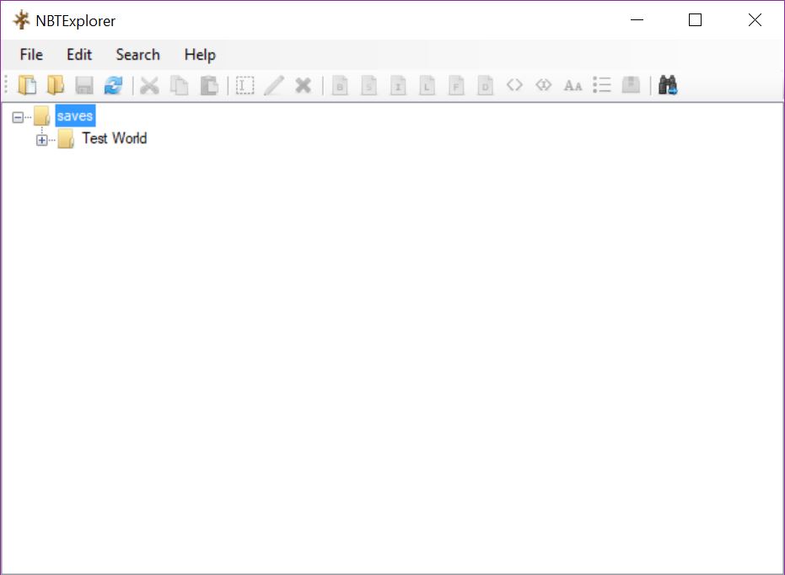This screenshot has width=785, height=575.
Task: Click the Edit value pencil icon
Action: pyautogui.click(x=274, y=85)
